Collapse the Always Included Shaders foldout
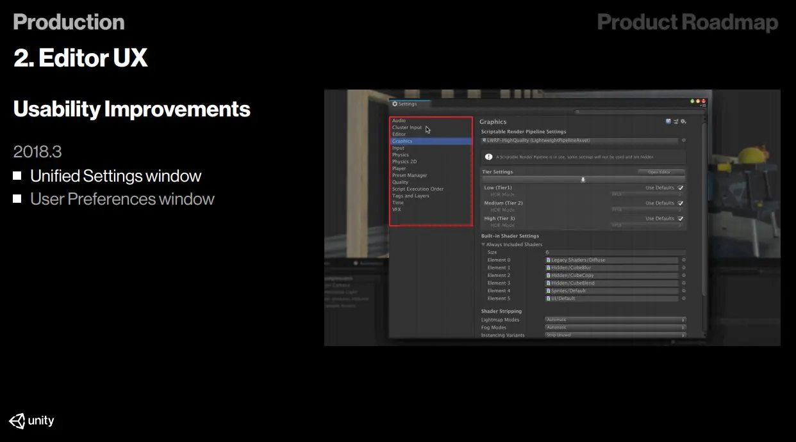The width and height of the screenshot is (796, 442). pyautogui.click(x=484, y=244)
